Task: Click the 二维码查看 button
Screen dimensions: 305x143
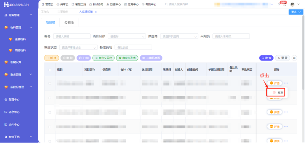Action: pos(151,58)
